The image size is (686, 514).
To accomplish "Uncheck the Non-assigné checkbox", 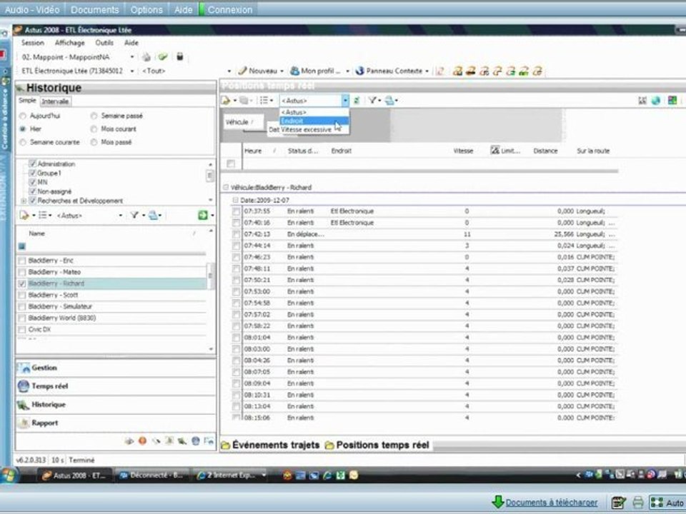I will click(32, 191).
